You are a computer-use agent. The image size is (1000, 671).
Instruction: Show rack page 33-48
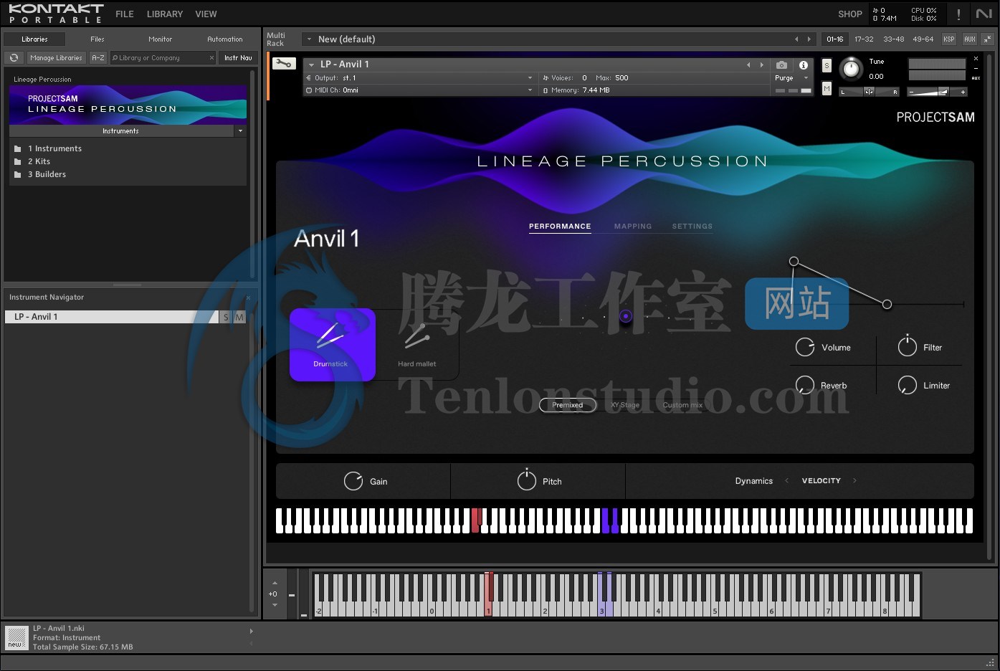tap(893, 39)
